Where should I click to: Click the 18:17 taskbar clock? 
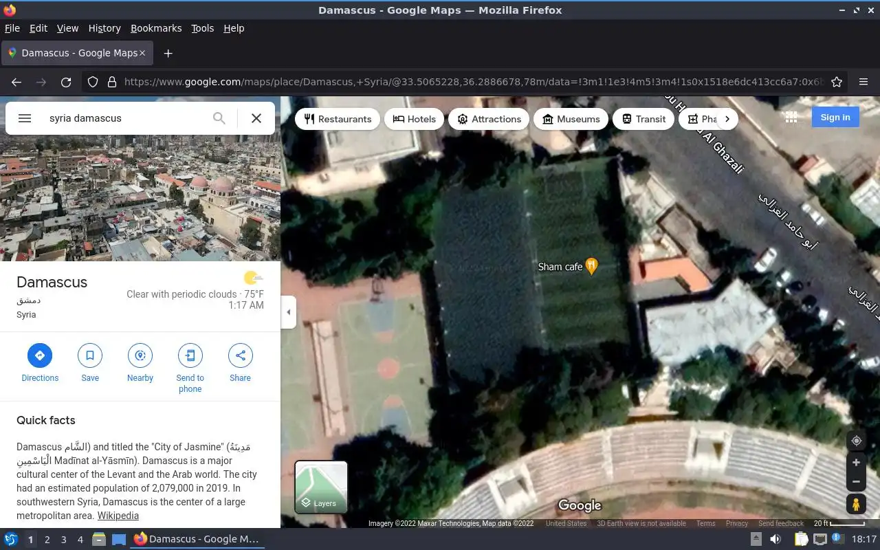(x=864, y=539)
